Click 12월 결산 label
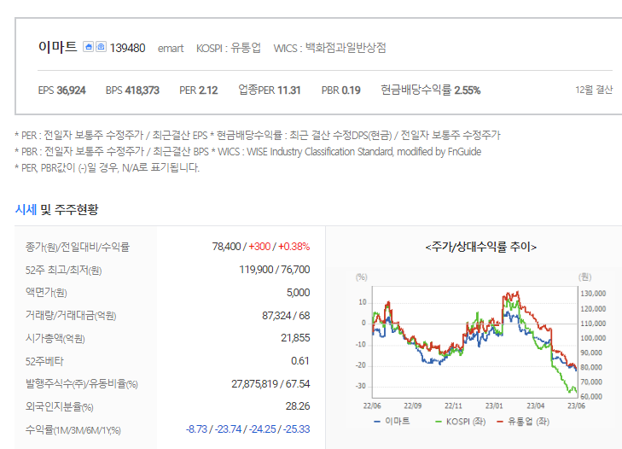 (x=594, y=90)
